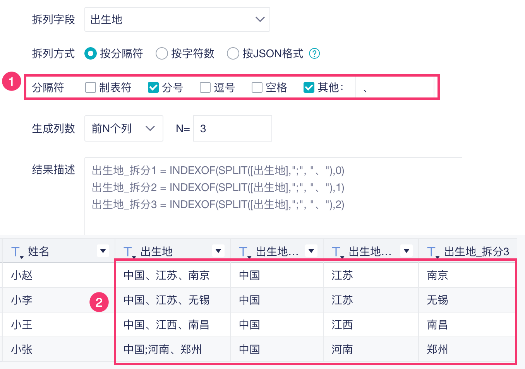The width and height of the screenshot is (525, 369).
Task: Check the 空格 delimiter checkbox
Action: (257, 87)
